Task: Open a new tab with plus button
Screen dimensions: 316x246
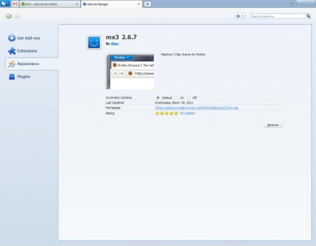Action: (148, 4)
